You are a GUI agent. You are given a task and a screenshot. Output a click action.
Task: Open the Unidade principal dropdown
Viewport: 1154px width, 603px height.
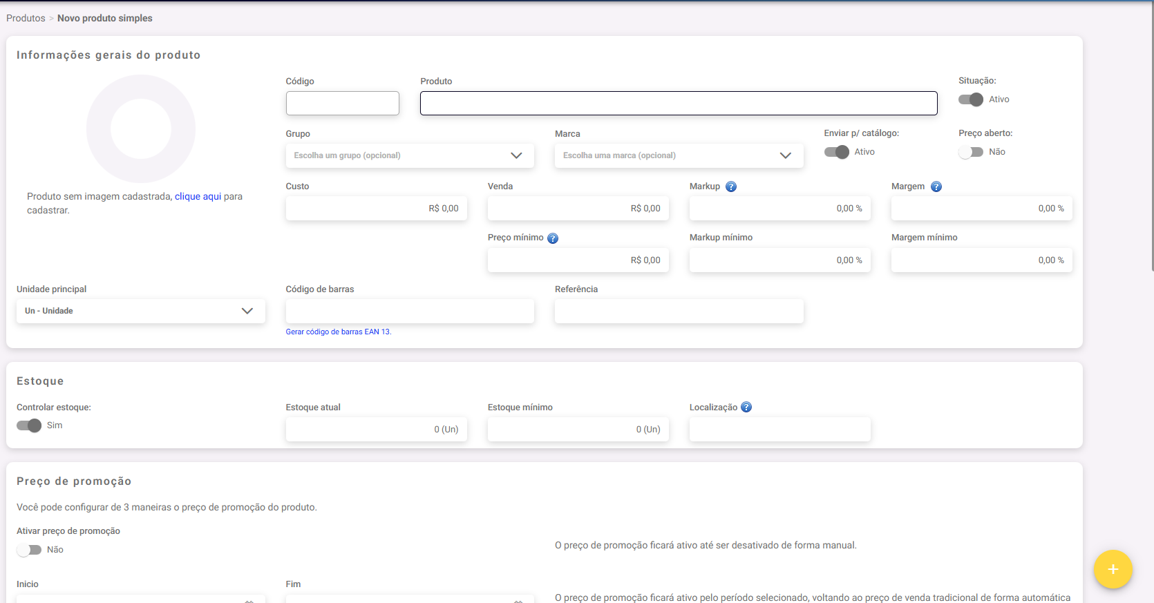coord(140,311)
